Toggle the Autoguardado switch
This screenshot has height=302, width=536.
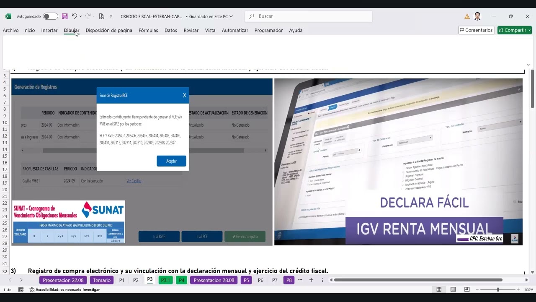tap(50, 16)
